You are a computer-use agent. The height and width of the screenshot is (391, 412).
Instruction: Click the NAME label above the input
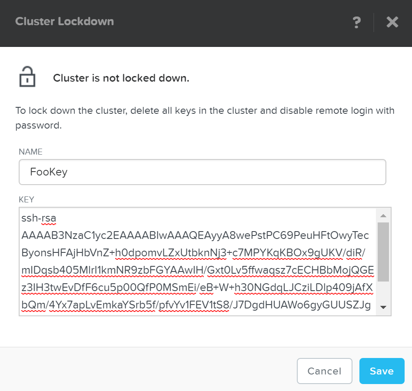[30, 152]
